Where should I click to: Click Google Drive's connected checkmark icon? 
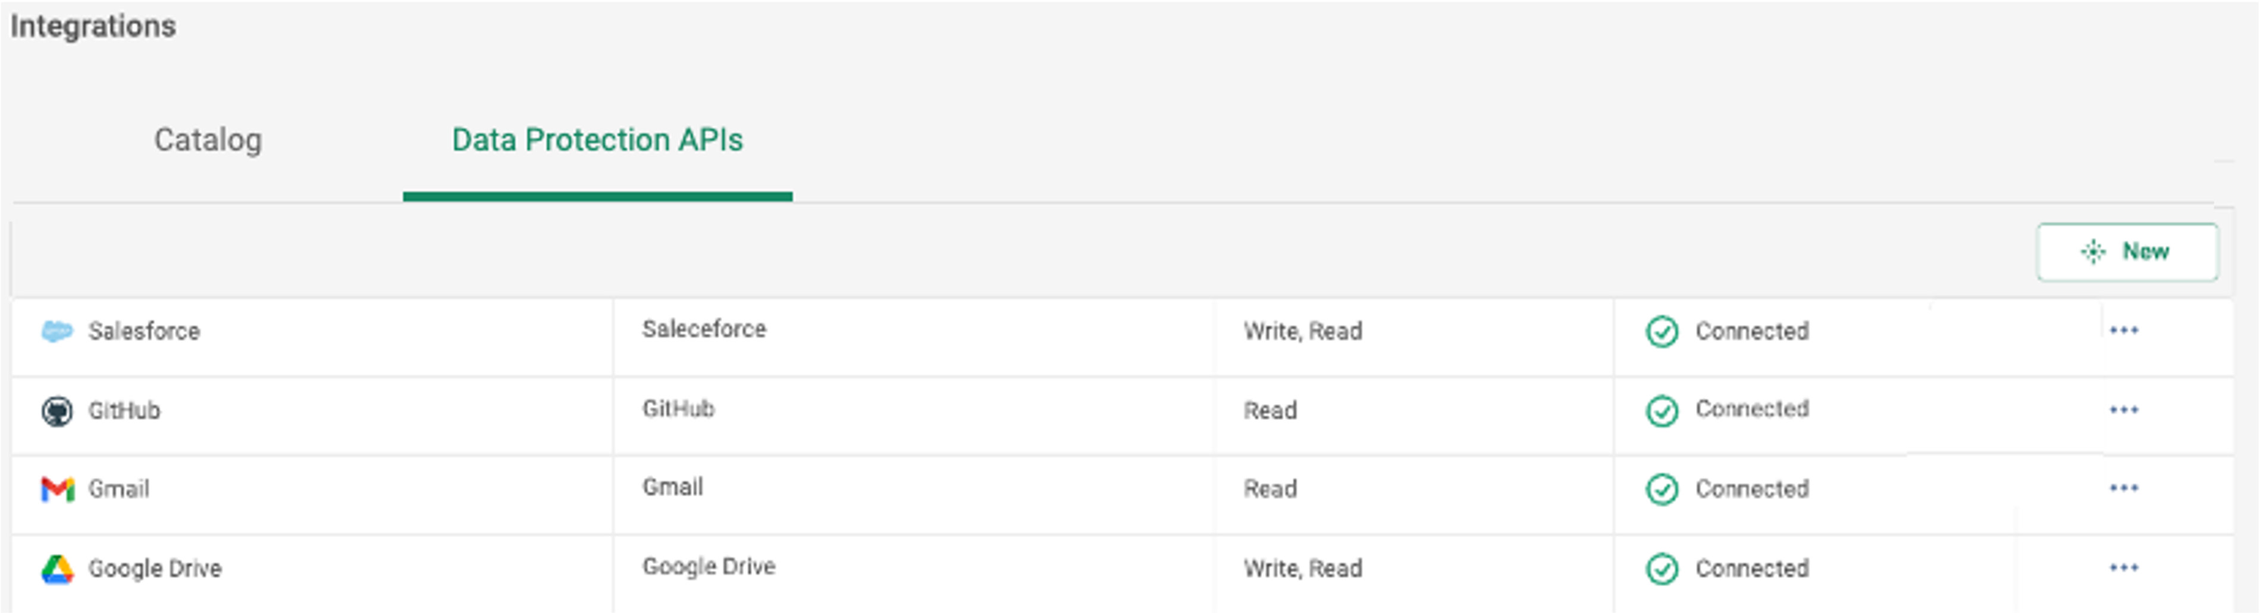click(1662, 569)
